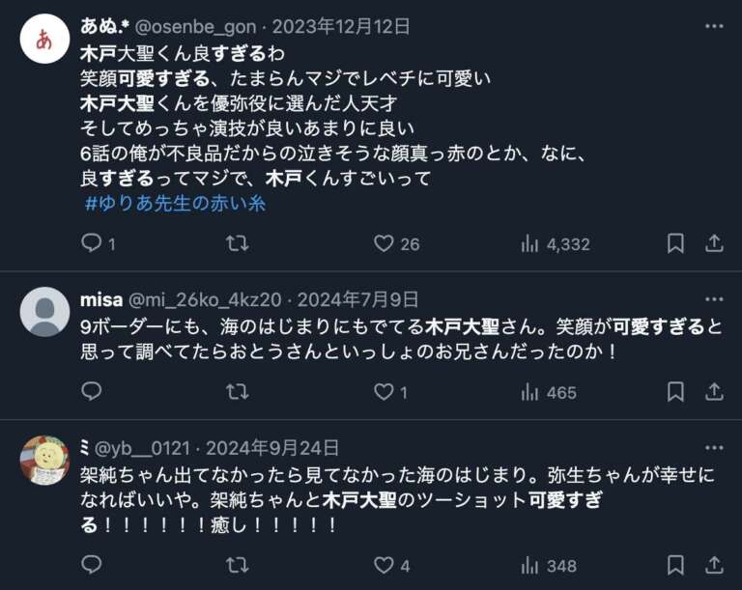This screenshot has height=590, width=742.
Task: Open misa's profile name link
Action: (100, 299)
